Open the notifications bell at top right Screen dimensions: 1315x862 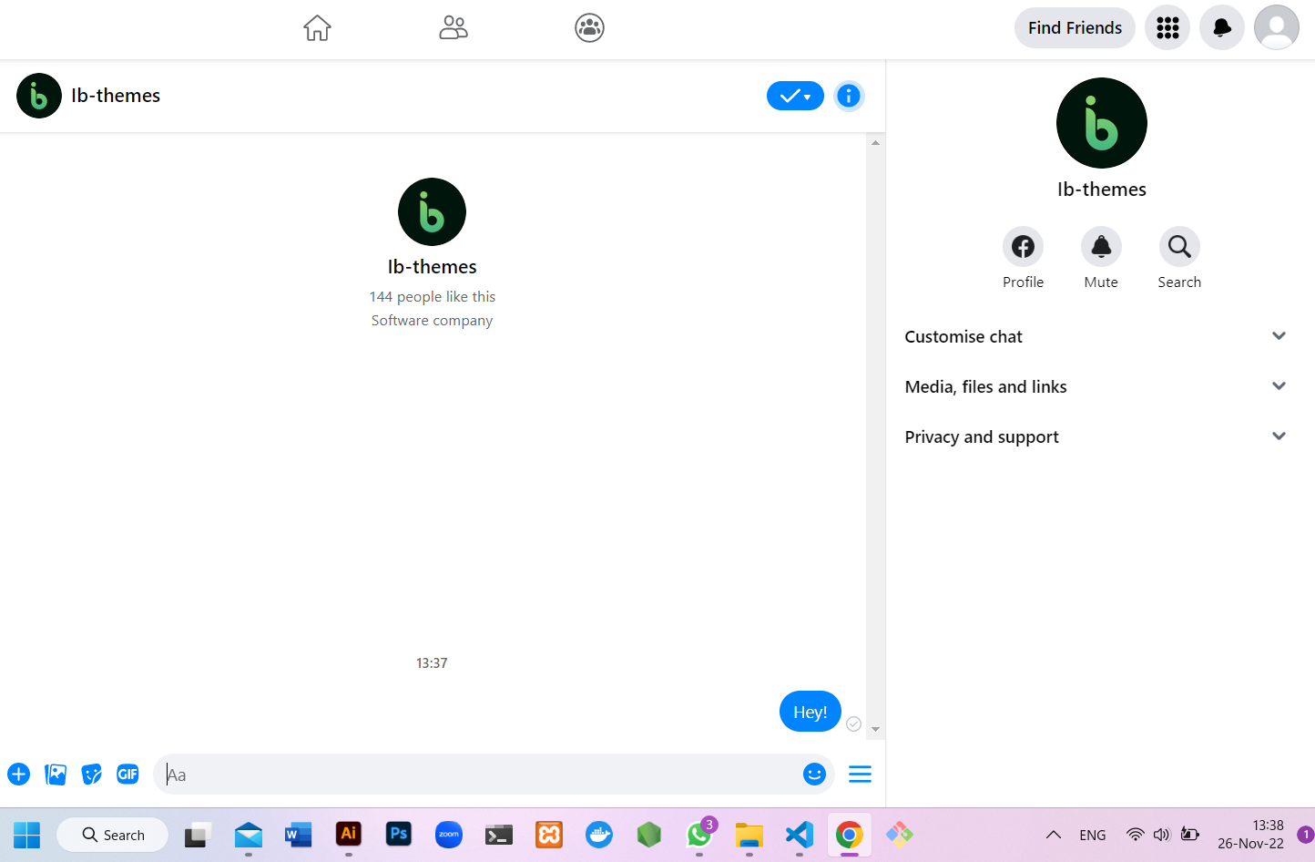[1222, 27]
